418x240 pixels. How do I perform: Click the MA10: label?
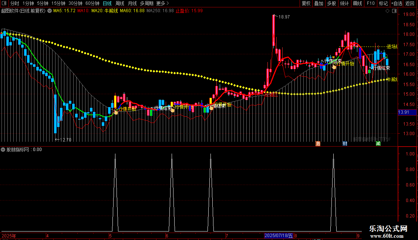click(84, 11)
